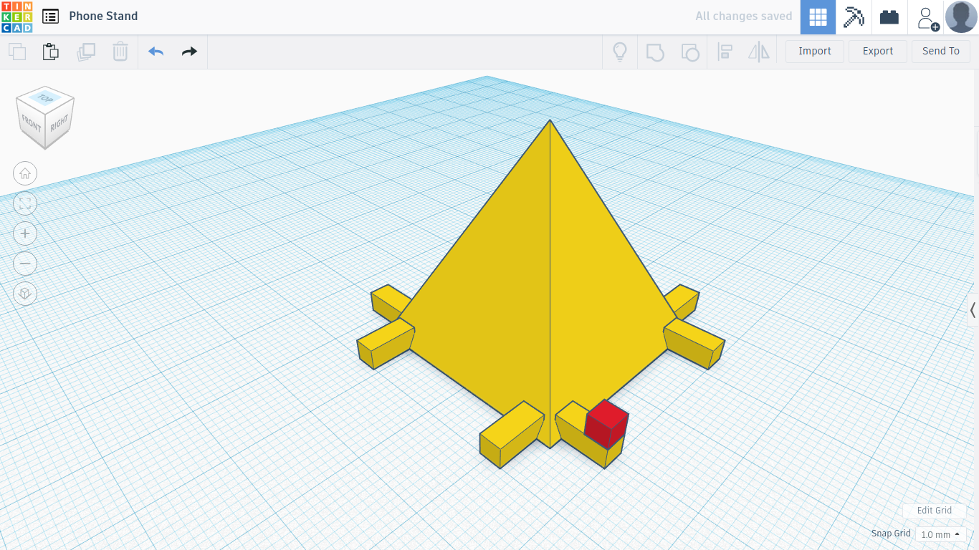
Task: Toggle Show all lightbulb icon
Action: tap(620, 52)
